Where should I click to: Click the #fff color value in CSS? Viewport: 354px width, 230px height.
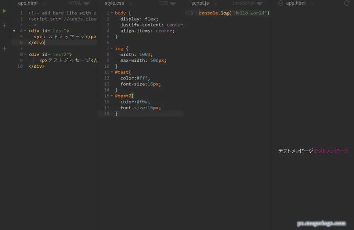pos(142,78)
